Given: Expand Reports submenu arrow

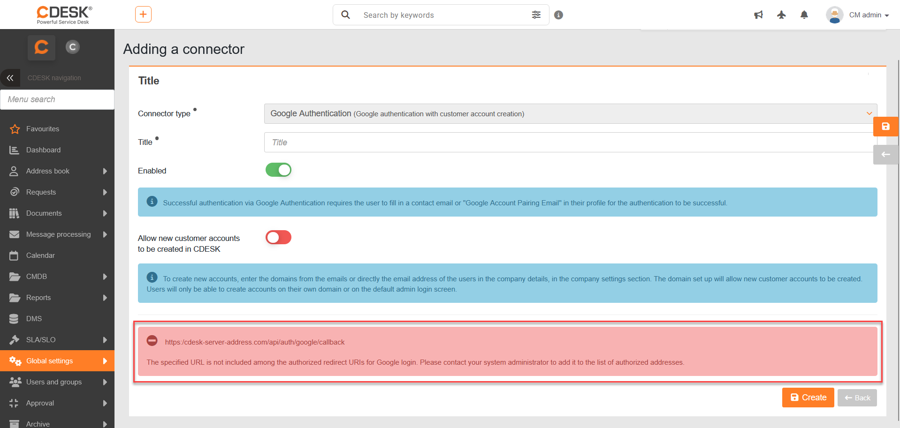Looking at the screenshot, I should 105,298.
